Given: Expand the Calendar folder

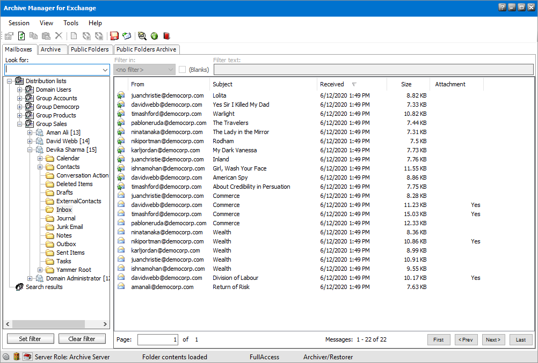Looking at the screenshot, I should point(40,158).
